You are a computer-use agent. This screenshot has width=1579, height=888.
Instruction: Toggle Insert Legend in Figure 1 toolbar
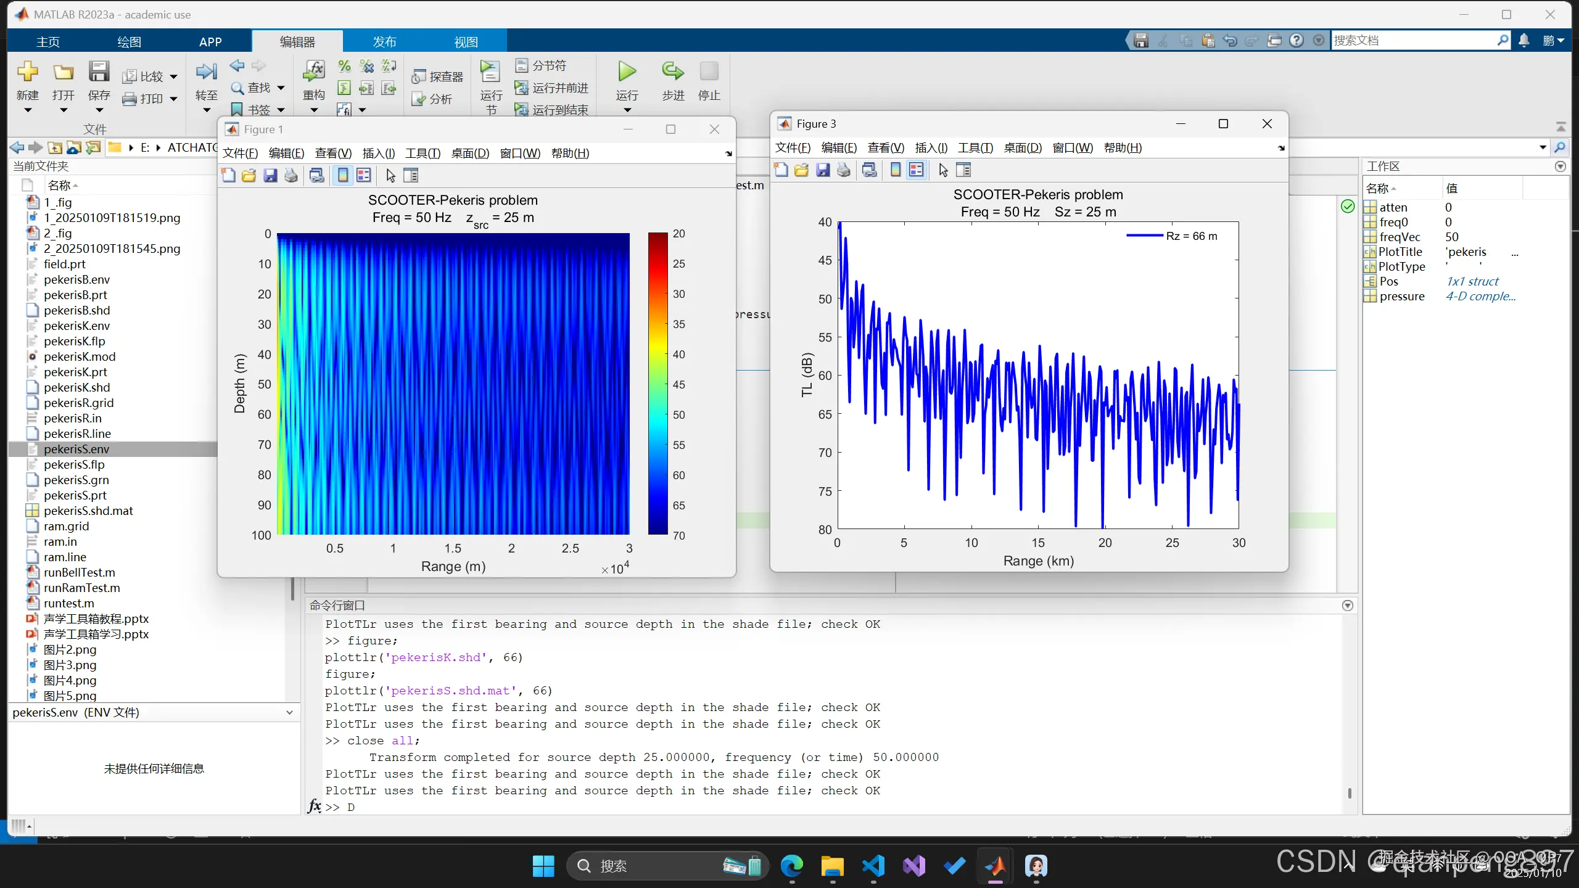point(364,176)
